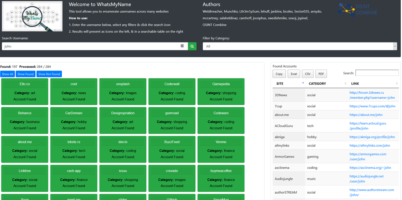Screen dimensions: 402x200
Task: Sort the table by SITE column
Action: pyautogui.click(x=289, y=84)
